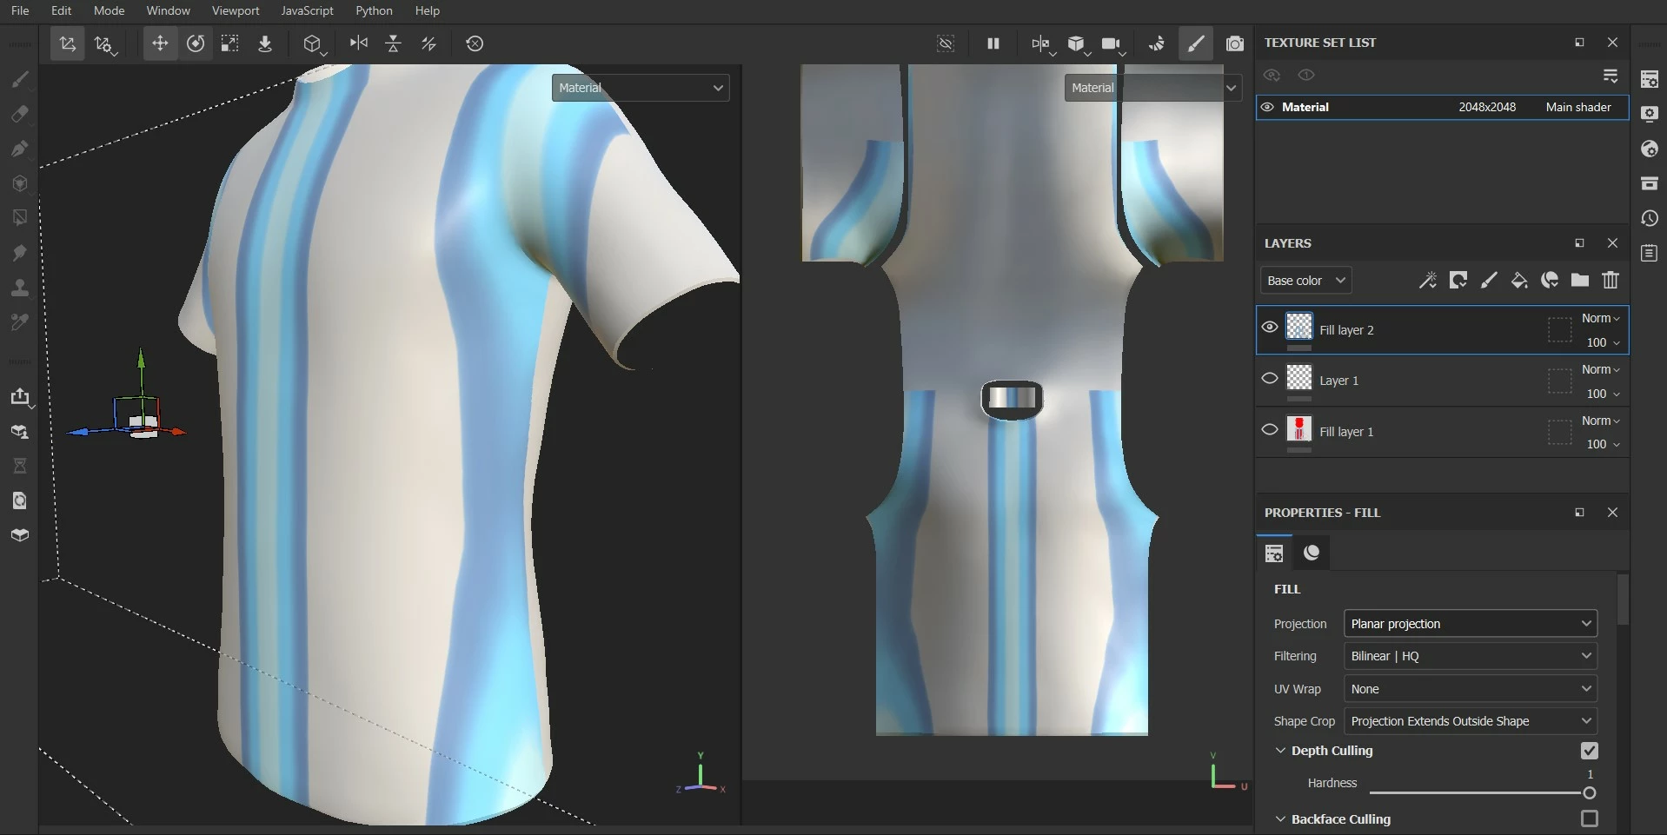Toggle Material texture set visibility eye
The image size is (1667, 835).
point(1267,107)
